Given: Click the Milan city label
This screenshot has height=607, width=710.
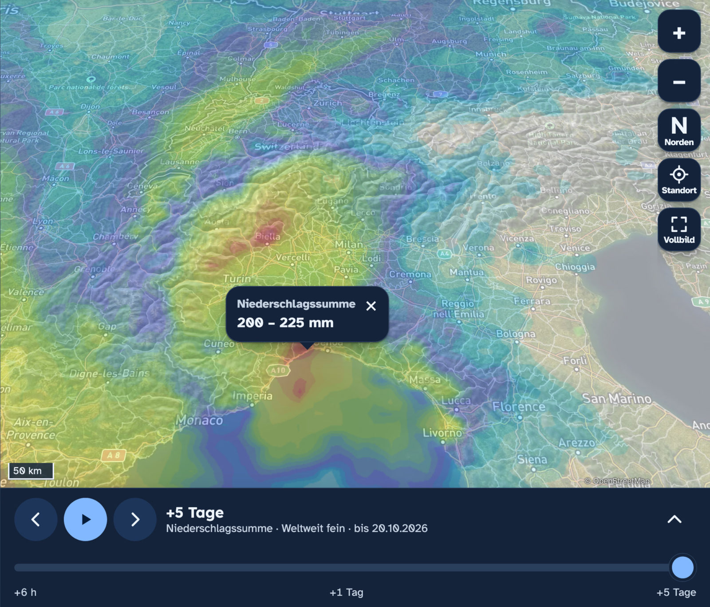Looking at the screenshot, I should (349, 244).
